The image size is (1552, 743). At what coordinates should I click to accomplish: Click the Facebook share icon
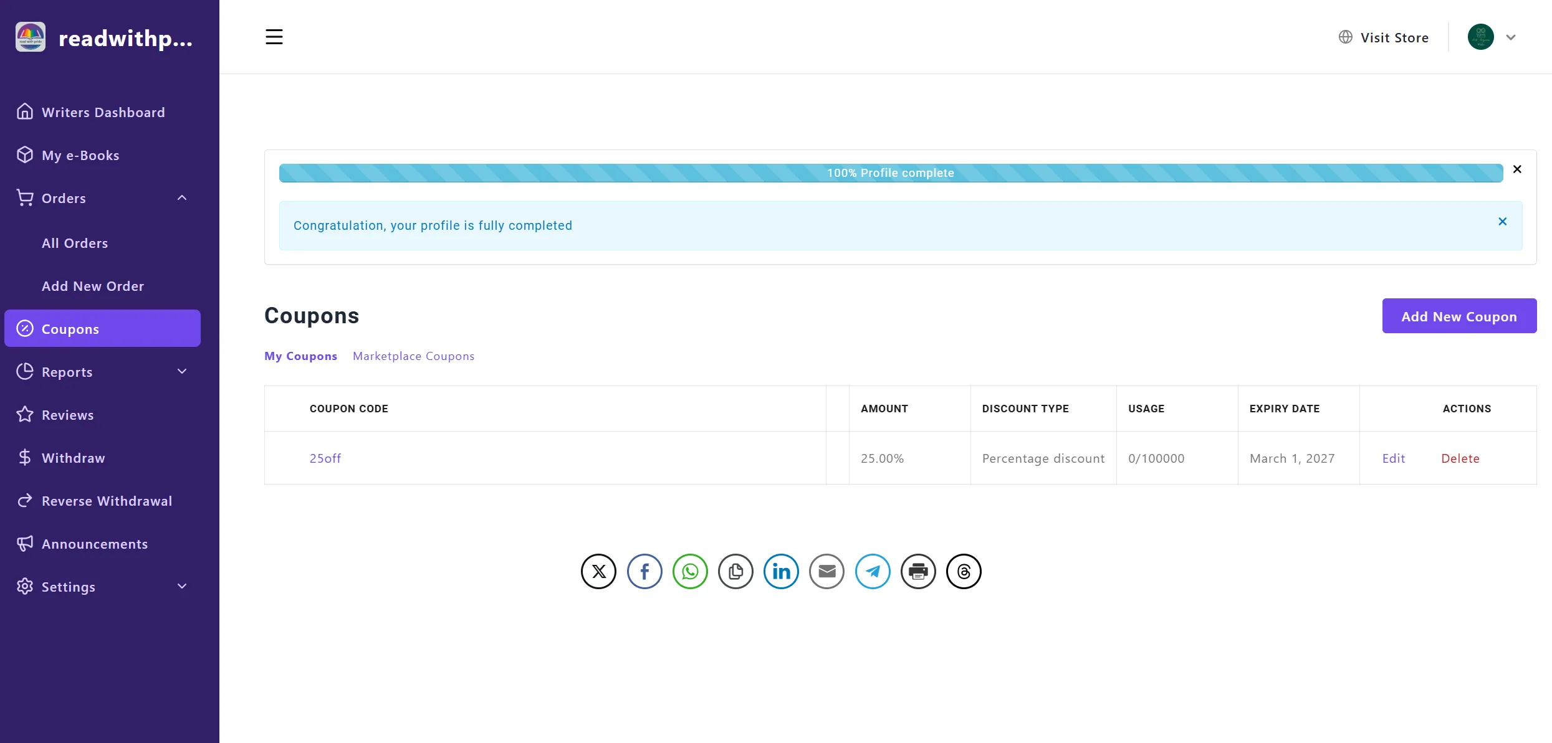tap(644, 571)
